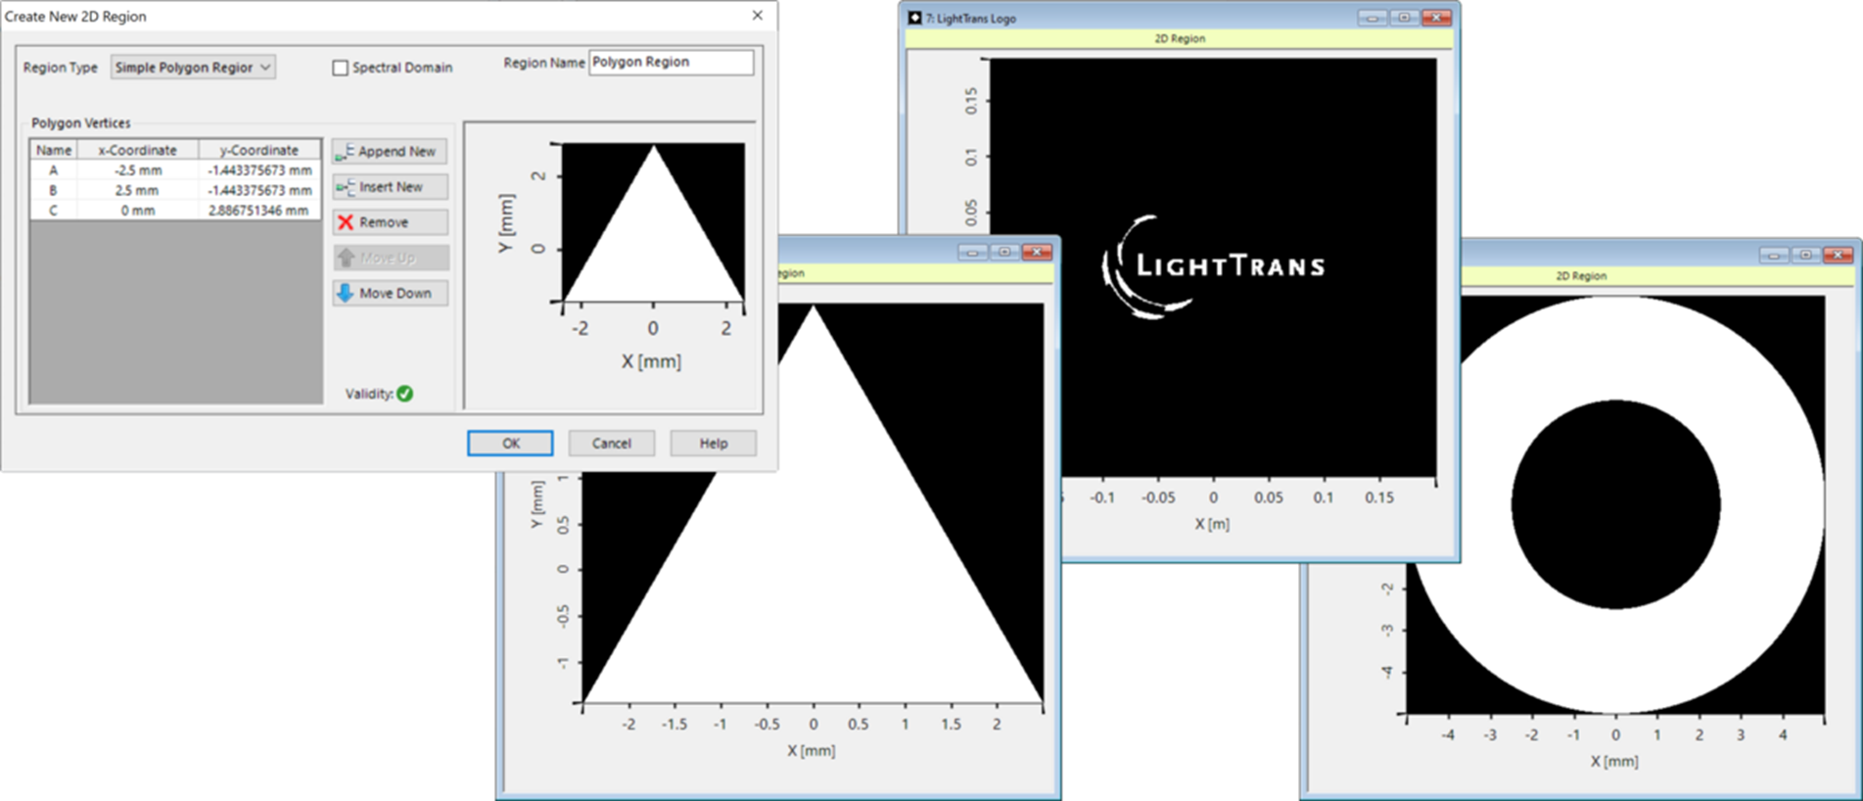
Task: Remove the selected polygon vertex
Action: 390,222
